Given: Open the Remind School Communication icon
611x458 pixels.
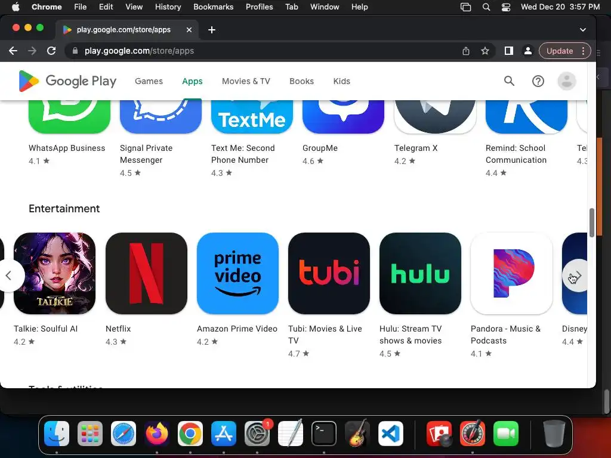Looking at the screenshot, I should coord(526,116).
